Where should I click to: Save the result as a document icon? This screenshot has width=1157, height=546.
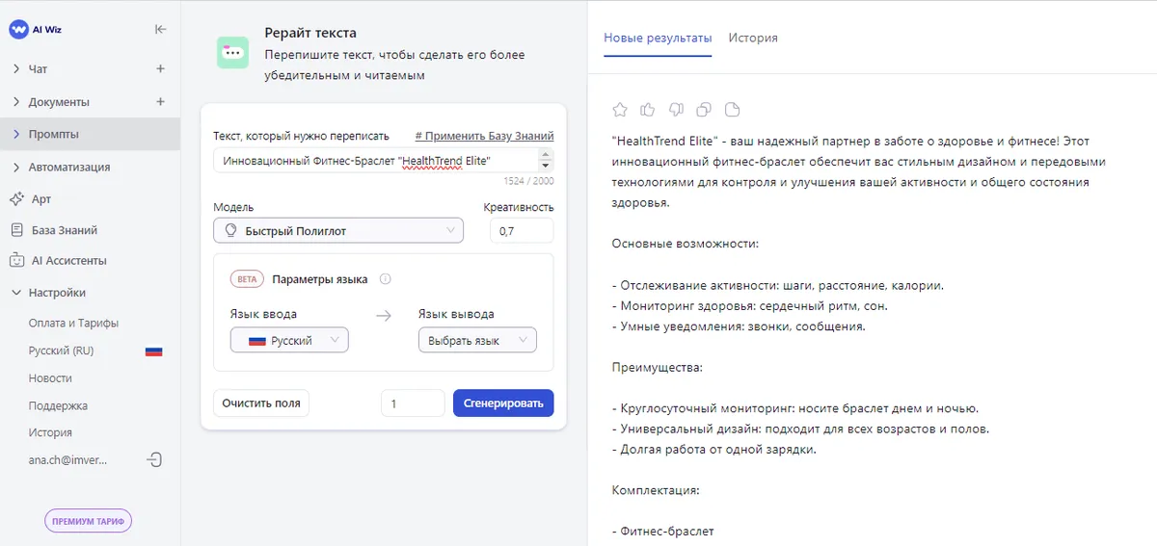tap(732, 109)
